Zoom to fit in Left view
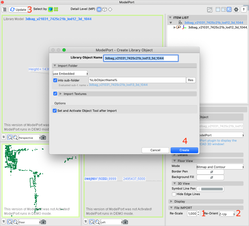Viewport: 249px width, 226px height. coord(92,222)
